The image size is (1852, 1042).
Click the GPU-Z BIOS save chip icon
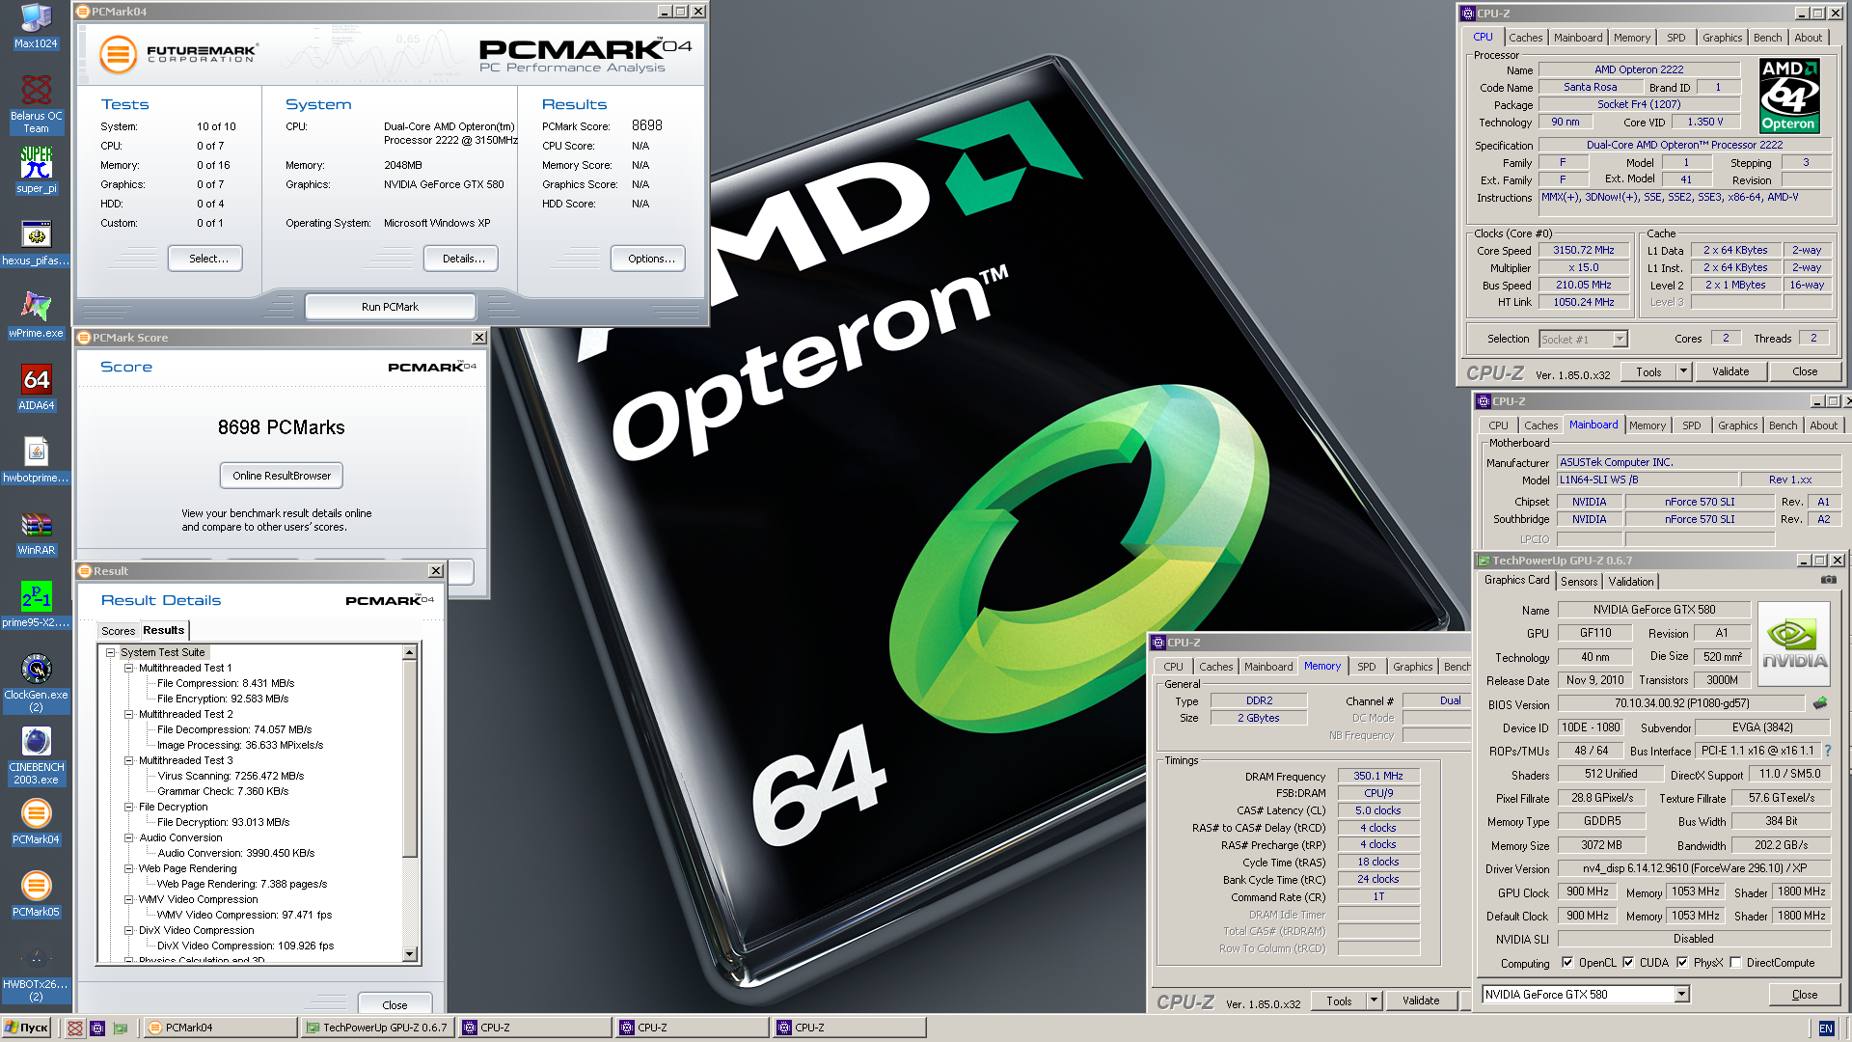click(1819, 703)
